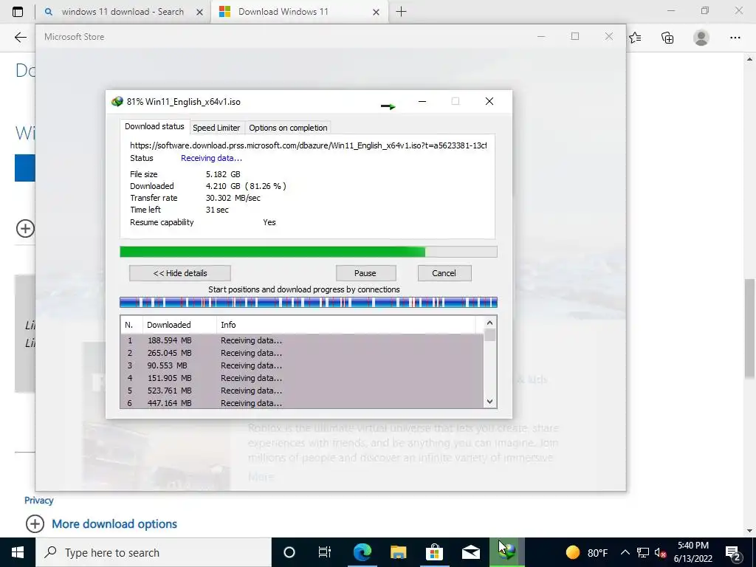Open Cortana circle icon on taskbar
756x567 pixels.
coord(289,552)
